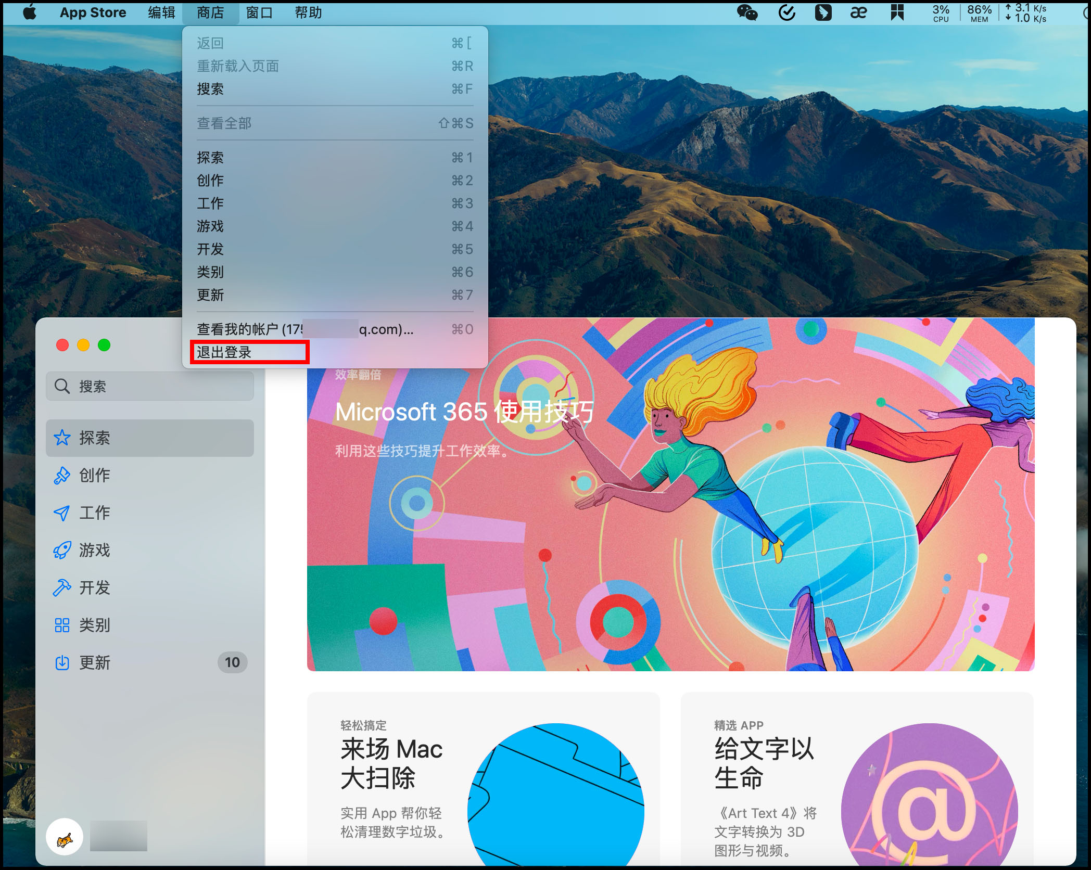Click the 搜索 field in sidebar
This screenshot has height=870, width=1091.
(x=150, y=386)
